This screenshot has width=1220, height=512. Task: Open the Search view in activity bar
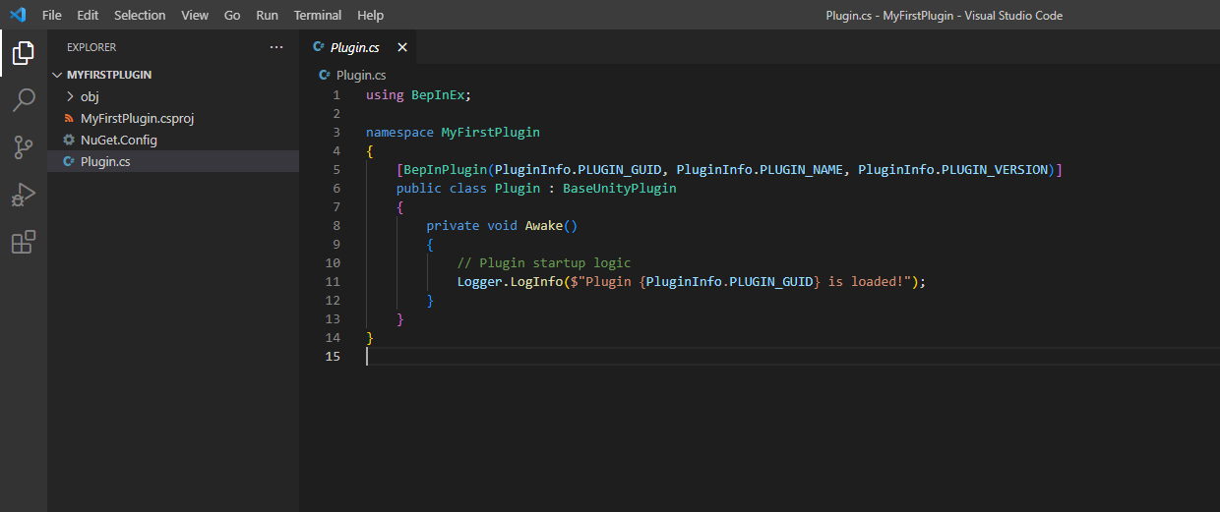pos(24,100)
